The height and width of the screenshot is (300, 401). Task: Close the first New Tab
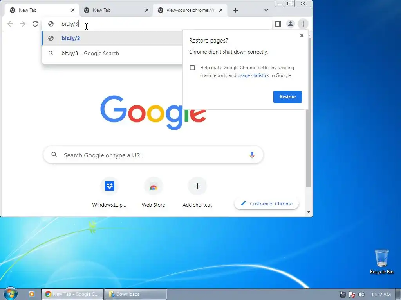73,10
